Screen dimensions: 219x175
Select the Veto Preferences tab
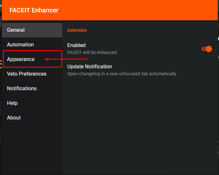tap(32, 74)
